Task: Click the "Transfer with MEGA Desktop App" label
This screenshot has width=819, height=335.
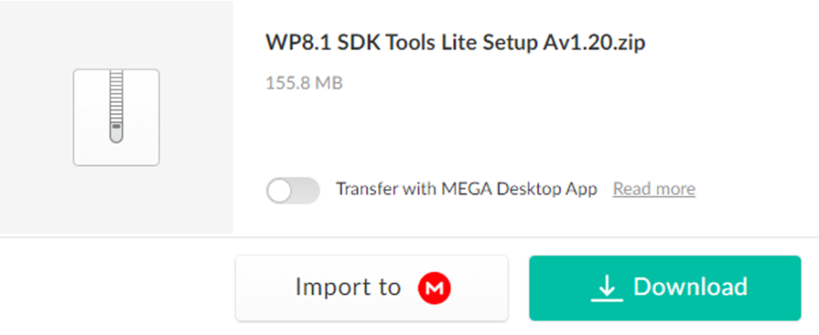Action: (466, 189)
